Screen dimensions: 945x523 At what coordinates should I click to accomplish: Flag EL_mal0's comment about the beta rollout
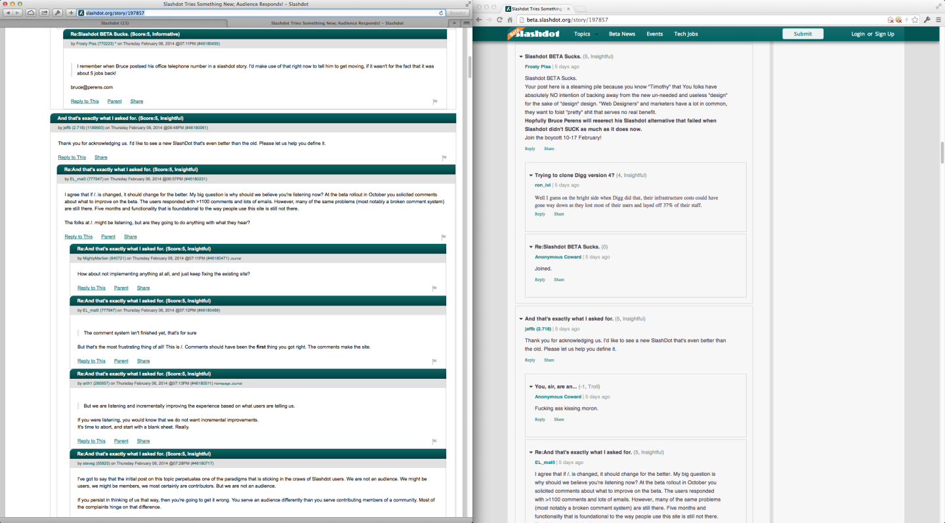(x=443, y=237)
